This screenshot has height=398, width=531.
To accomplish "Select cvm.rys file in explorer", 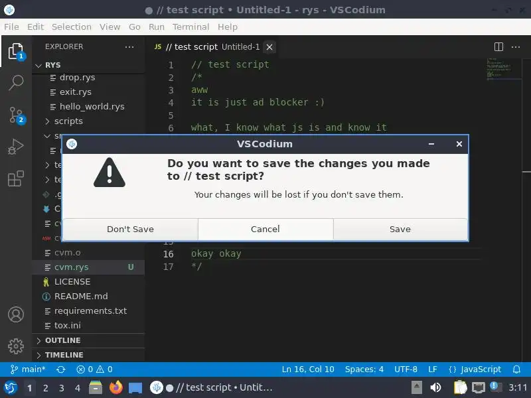I will [89, 267].
